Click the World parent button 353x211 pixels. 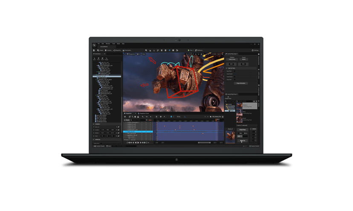click(x=244, y=59)
